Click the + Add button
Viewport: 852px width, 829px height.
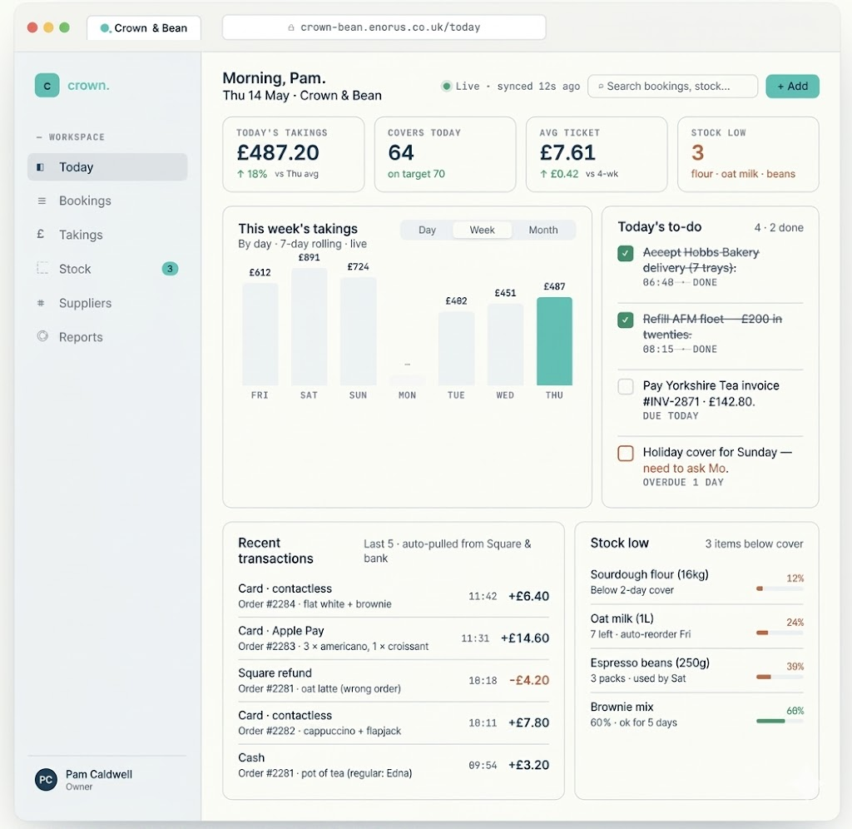792,86
